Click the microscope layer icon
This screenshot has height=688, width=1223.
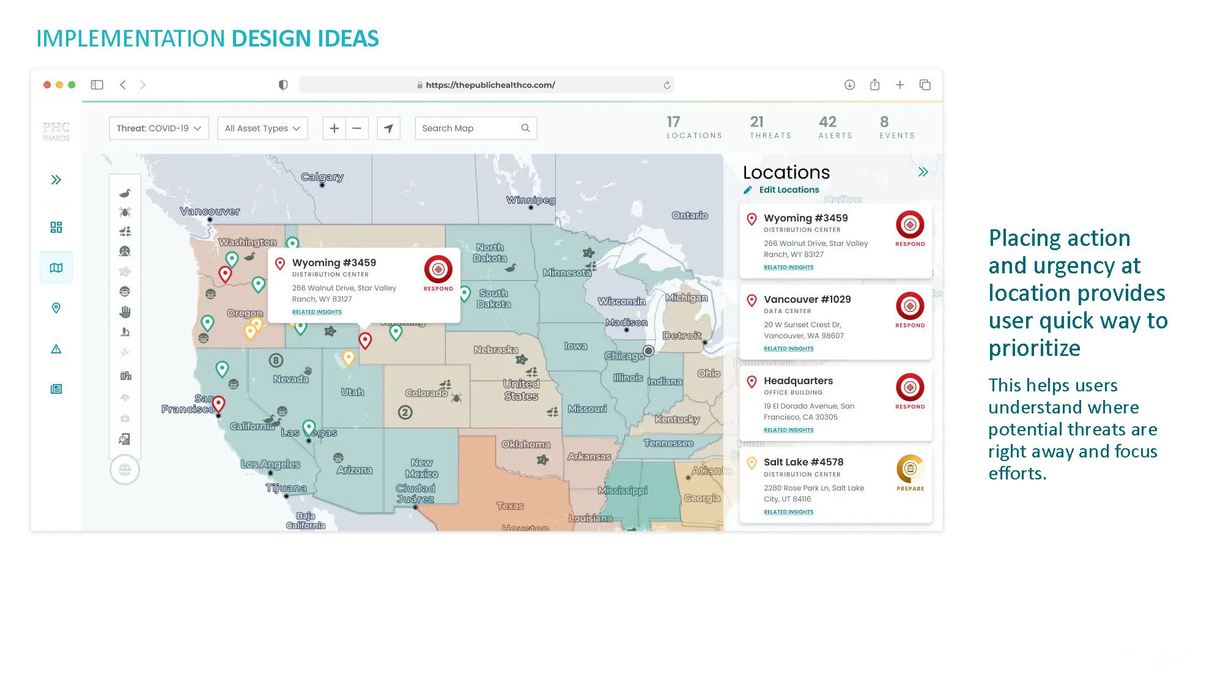[125, 332]
